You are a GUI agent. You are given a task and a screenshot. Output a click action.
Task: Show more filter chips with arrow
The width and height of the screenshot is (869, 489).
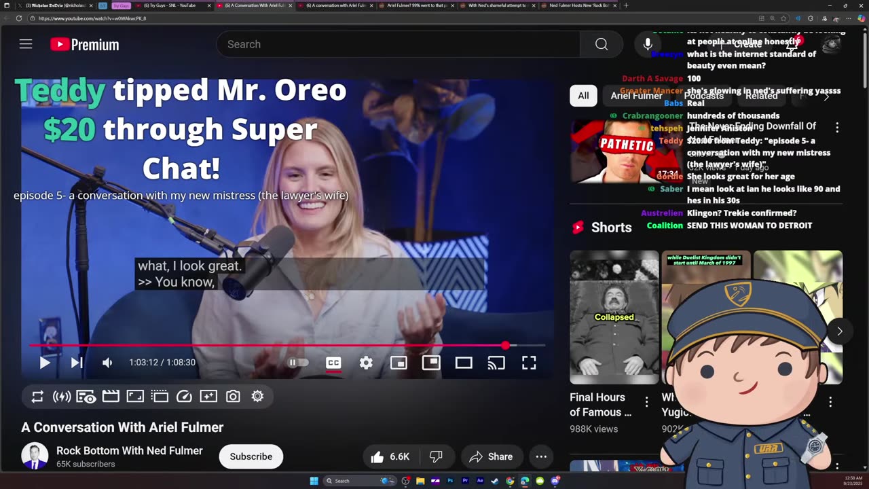point(826,96)
